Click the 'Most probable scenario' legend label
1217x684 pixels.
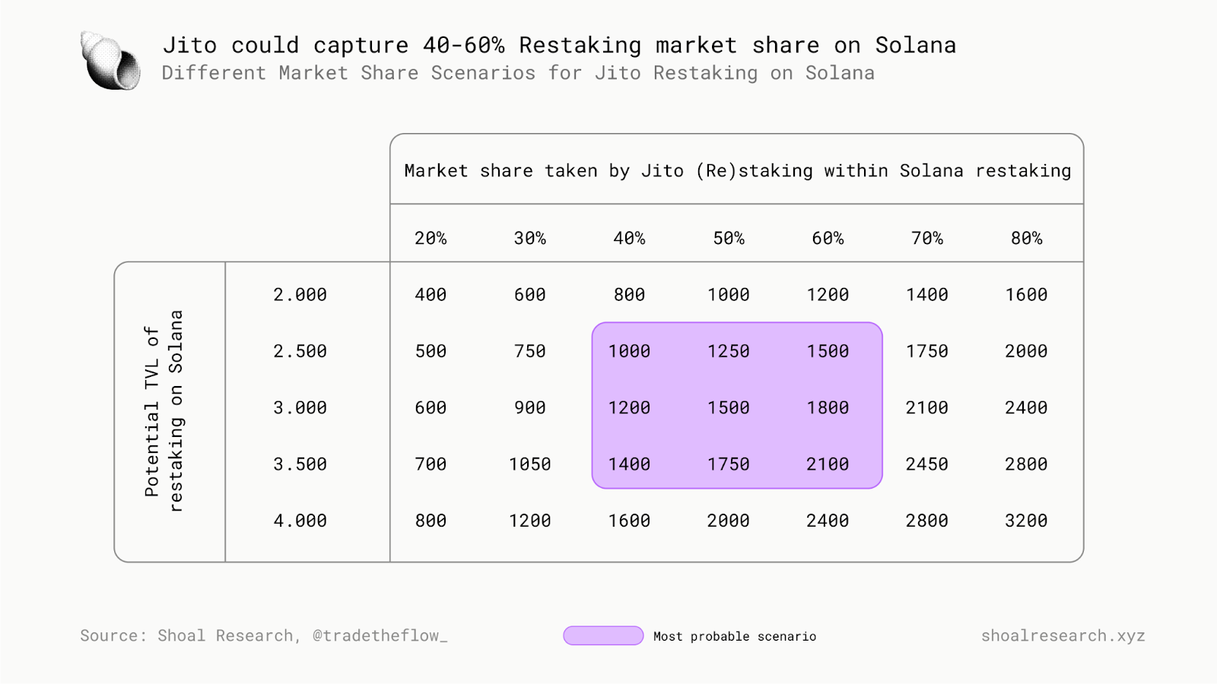pos(735,637)
